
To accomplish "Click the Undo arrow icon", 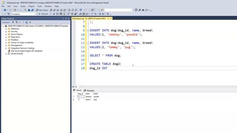I will (81, 10).
